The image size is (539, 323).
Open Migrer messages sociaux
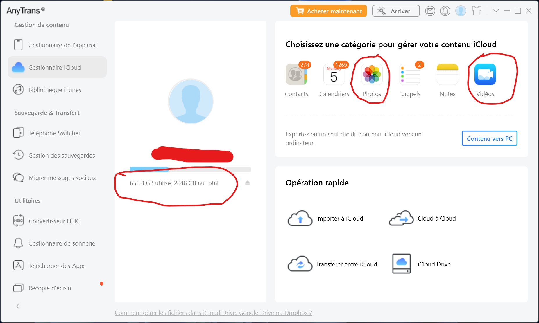tap(57, 178)
